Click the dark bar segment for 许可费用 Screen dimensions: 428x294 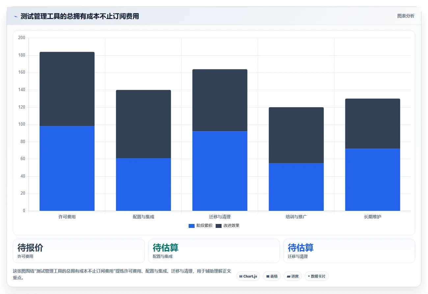pyautogui.click(x=67, y=89)
